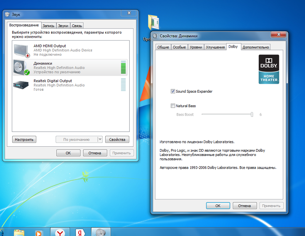The width and height of the screenshot is (305, 236).
Task: Switch to the Воспроизведение tab
Action: tap(24, 25)
